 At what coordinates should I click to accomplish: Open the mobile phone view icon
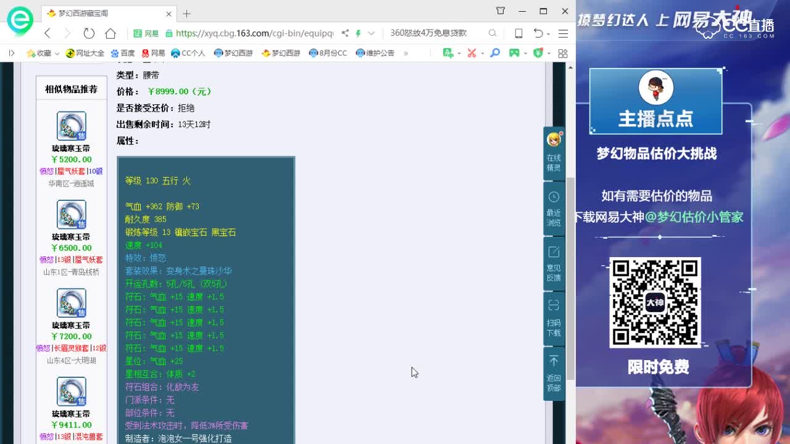click(x=518, y=33)
